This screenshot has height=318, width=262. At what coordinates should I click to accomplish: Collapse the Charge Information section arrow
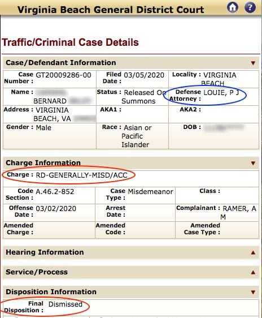click(x=253, y=163)
